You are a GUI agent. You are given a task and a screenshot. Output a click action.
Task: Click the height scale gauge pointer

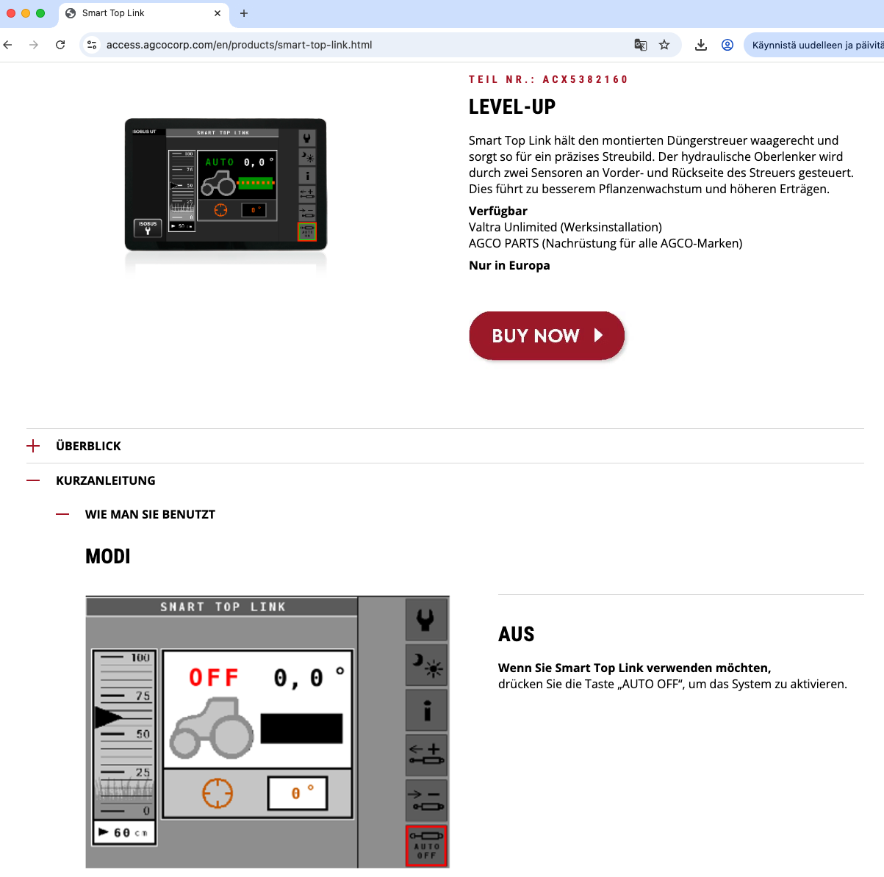tap(109, 717)
